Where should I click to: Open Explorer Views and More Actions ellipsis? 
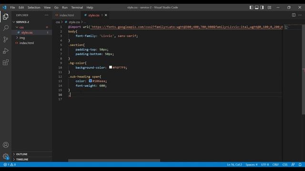pos(46,15)
